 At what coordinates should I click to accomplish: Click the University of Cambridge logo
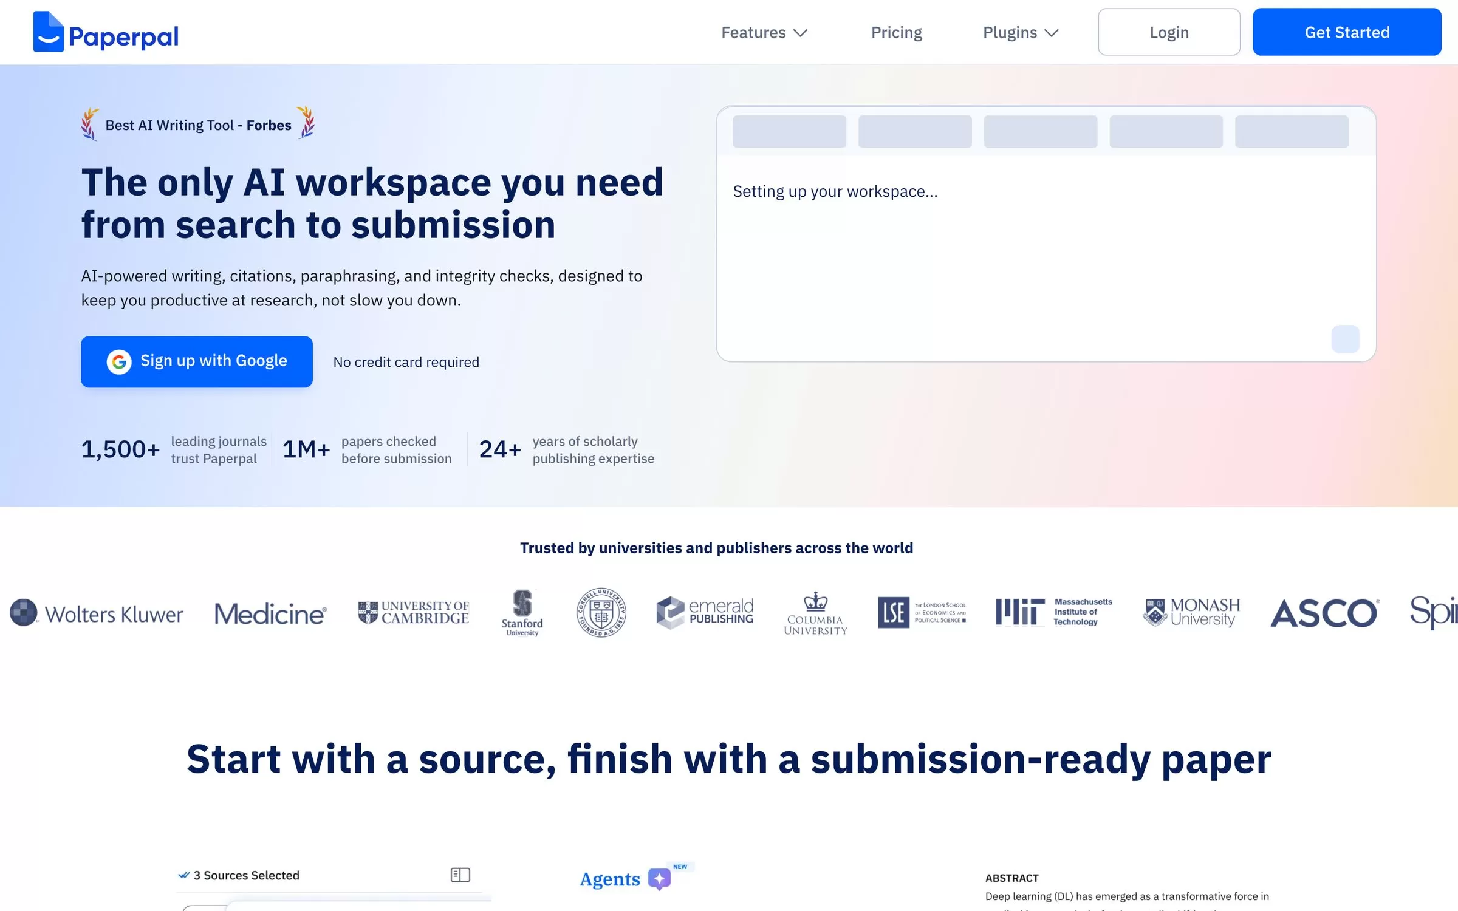413,612
